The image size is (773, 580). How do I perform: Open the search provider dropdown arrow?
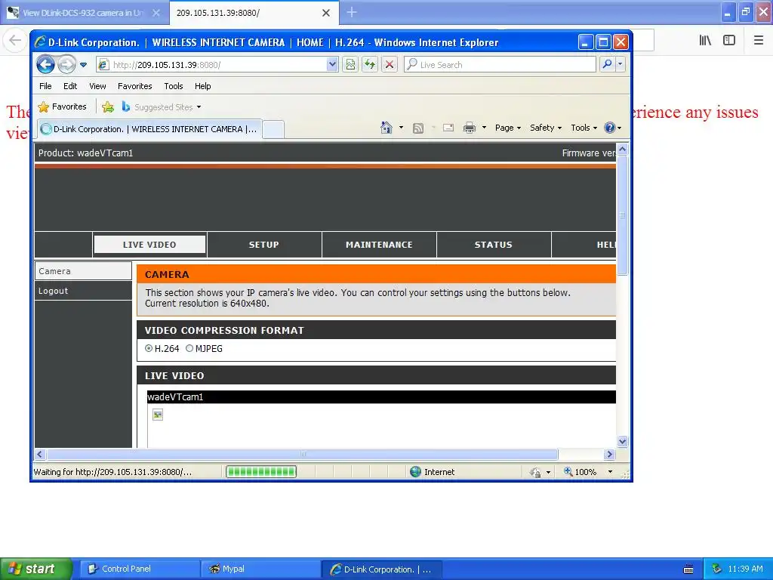[x=621, y=64]
